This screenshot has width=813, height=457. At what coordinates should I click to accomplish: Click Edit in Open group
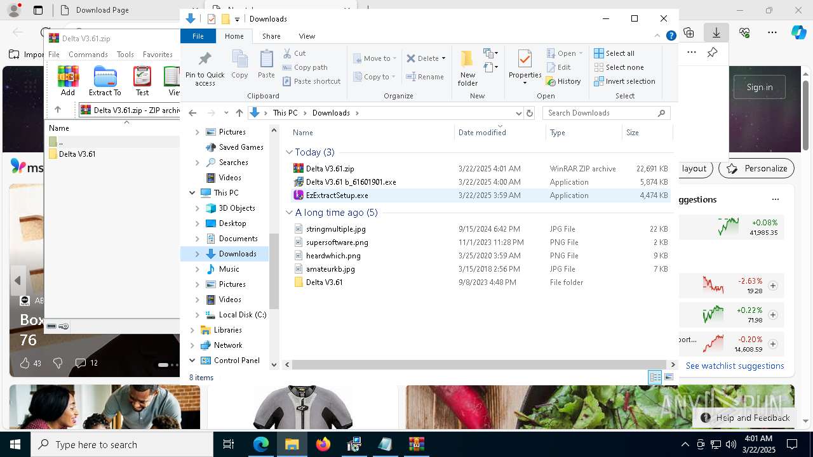pyautogui.click(x=558, y=67)
